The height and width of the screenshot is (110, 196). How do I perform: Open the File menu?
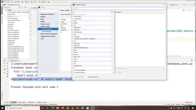(x=5, y=2)
